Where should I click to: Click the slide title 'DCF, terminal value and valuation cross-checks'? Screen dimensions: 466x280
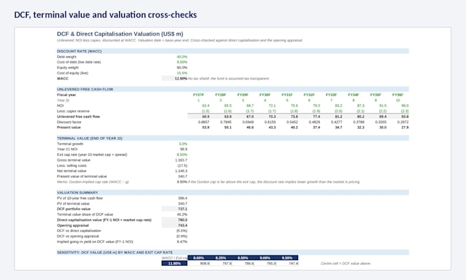coord(106,14)
